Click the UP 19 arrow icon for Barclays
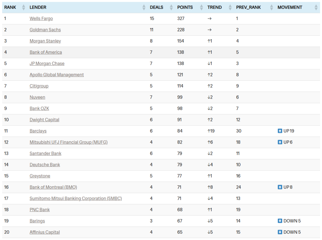This screenshot has width=322, height=240. pyautogui.click(x=280, y=131)
